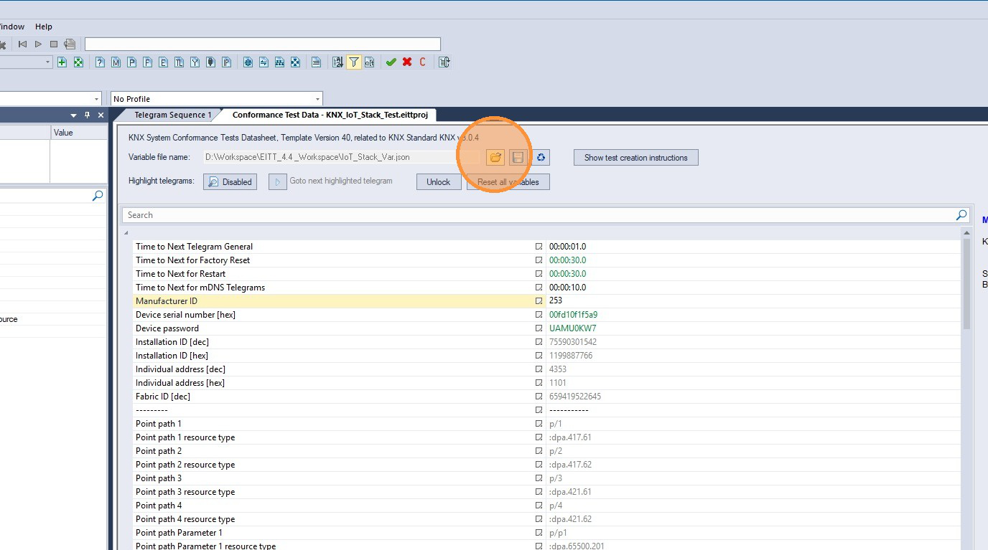Select the E toolbar icon
Viewport: 988px width, 550px height.
point(163,62)
